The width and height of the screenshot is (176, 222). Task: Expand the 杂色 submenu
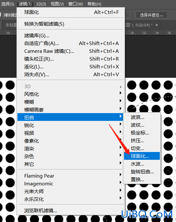pyautogui.click(x=70, y=157)
